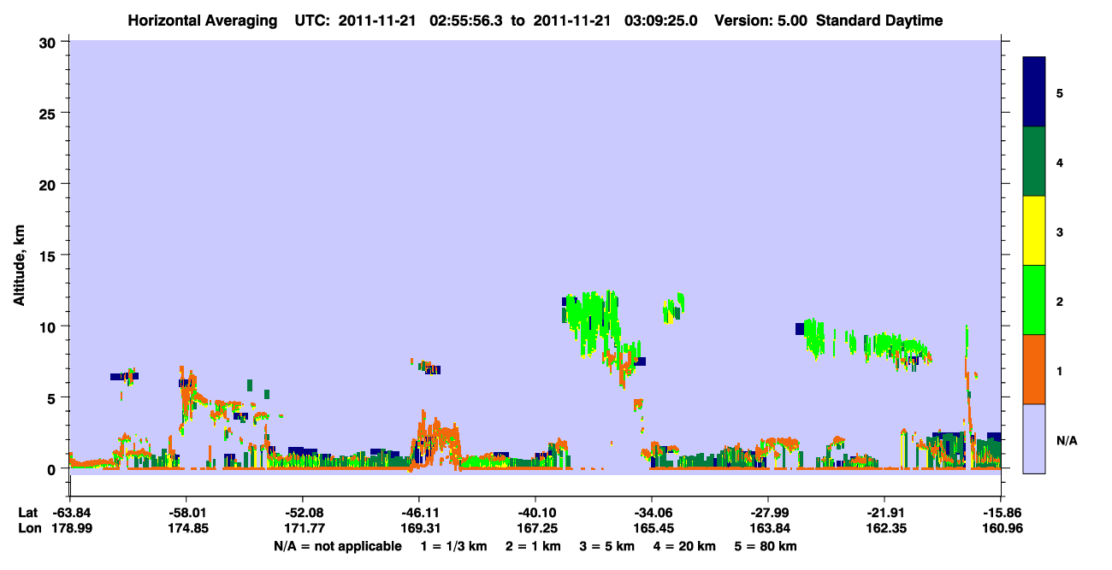
Task: Click the y-axis tick label 25
Action: [x=50, y=113]
